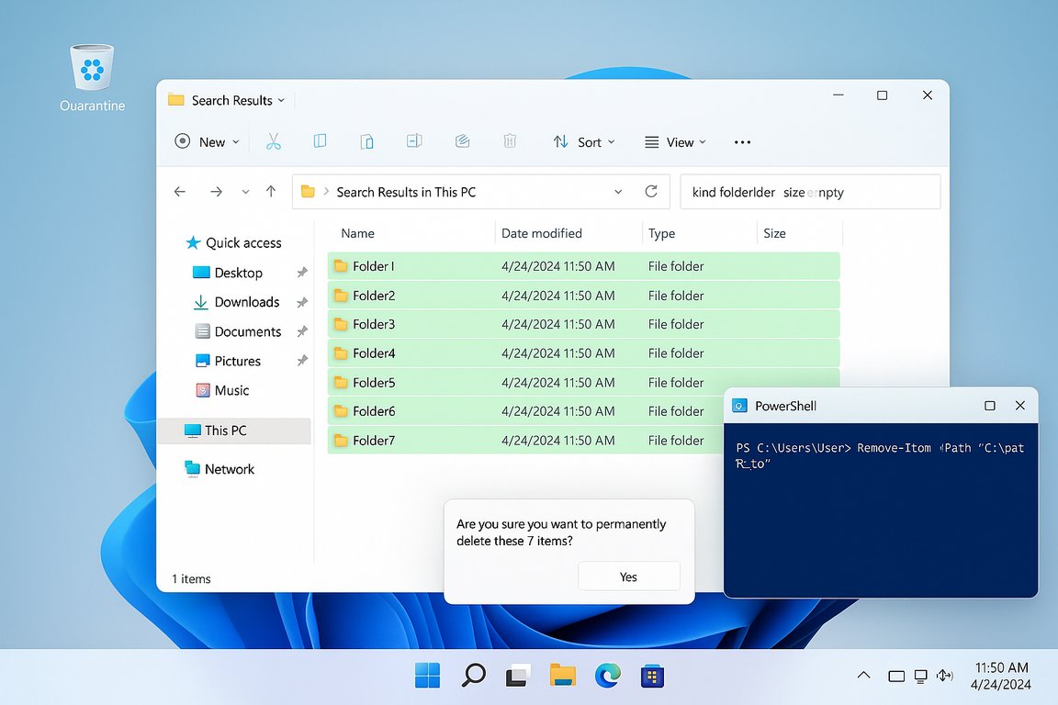This screenshot has width=1058, height=705.
Task: Click the Copy icon in toolbar
Action: click(320, 141)
